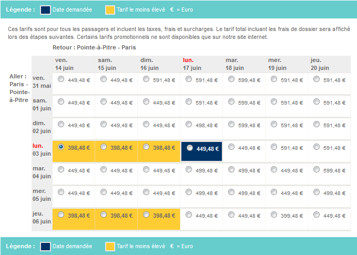
Task: Pick 05 juin outbound, 20 juin return radio
Action: pos(316,192)
